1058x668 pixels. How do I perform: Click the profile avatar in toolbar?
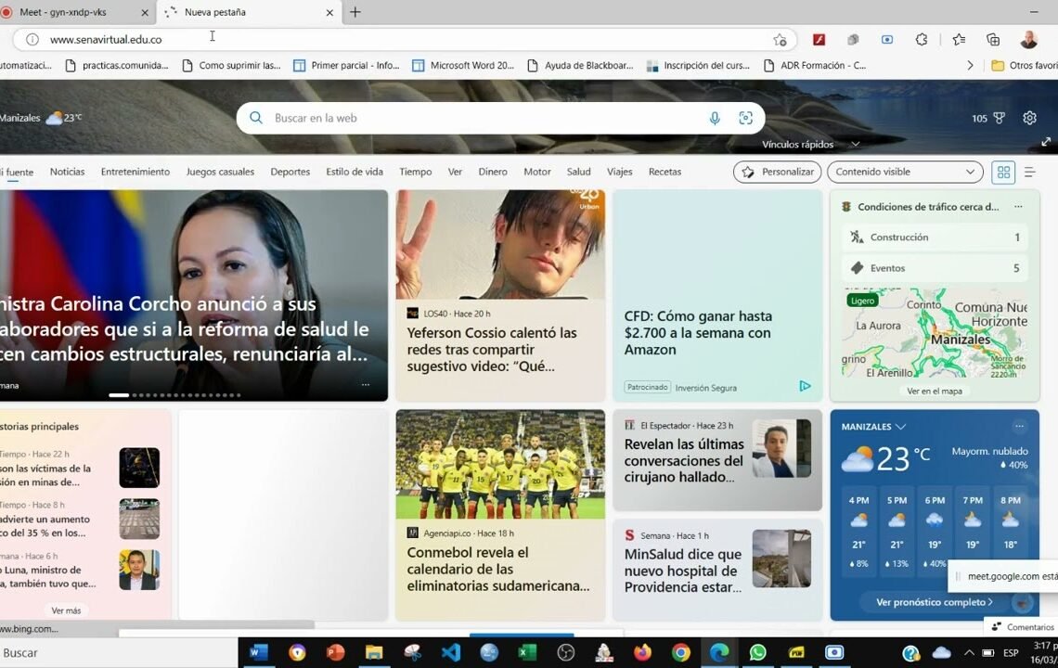[1028, 40]
